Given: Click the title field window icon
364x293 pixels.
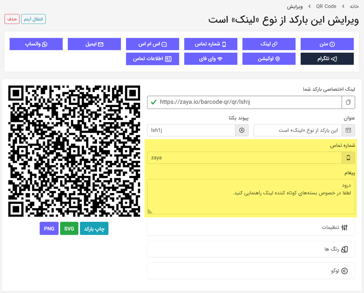Looking at the screenshot, I should (349, 130).
